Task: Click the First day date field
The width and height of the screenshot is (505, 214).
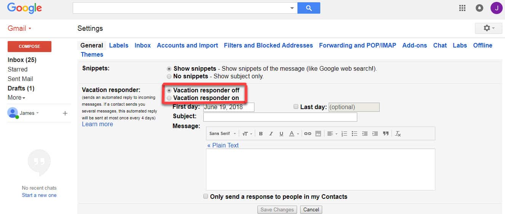Action: [229, 107]
